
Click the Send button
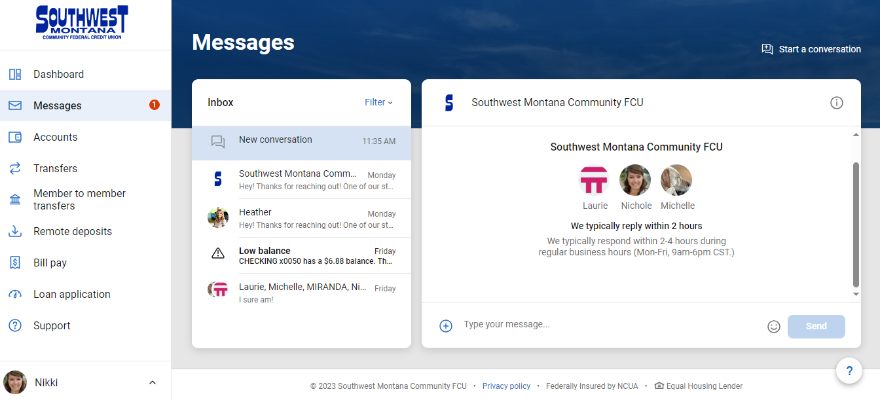816,326
